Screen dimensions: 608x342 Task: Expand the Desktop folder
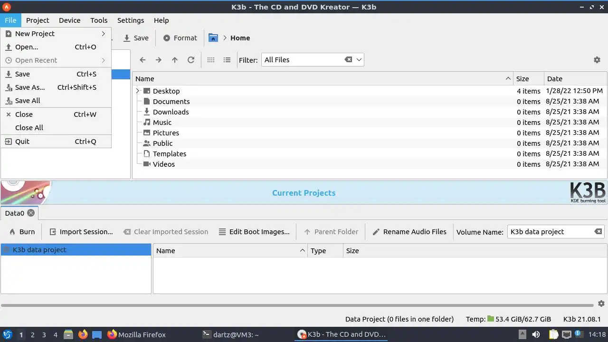138,91
